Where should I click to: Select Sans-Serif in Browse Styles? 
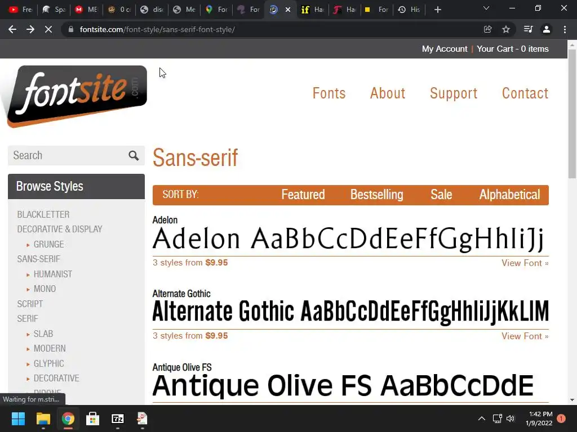click(x=39, y=259)
